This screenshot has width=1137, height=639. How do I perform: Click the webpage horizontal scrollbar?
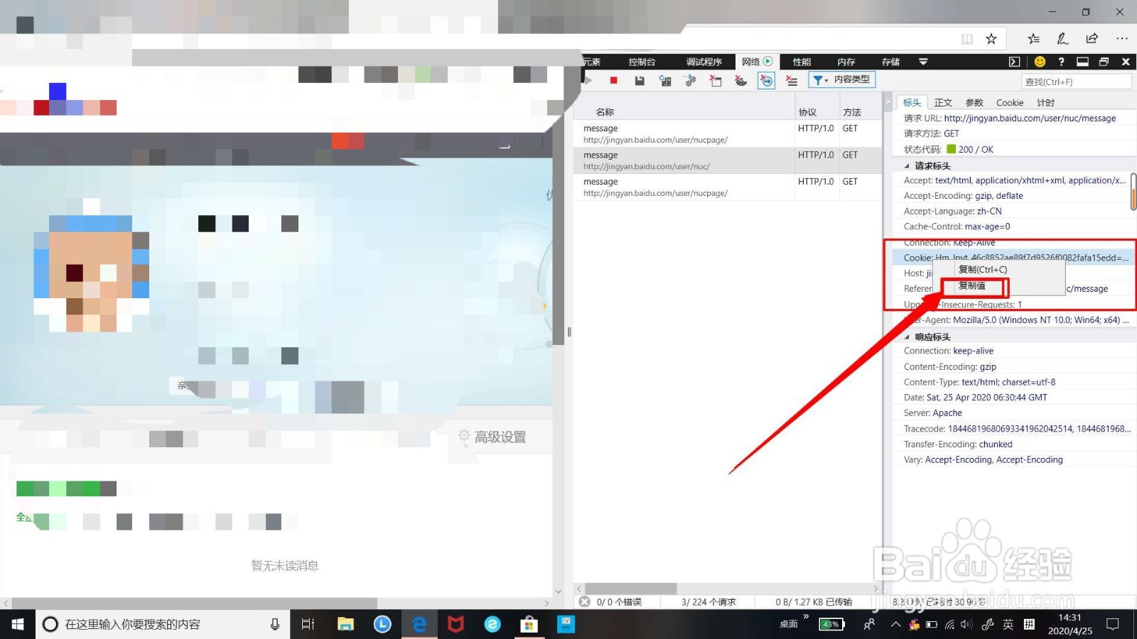click(194, 603)
